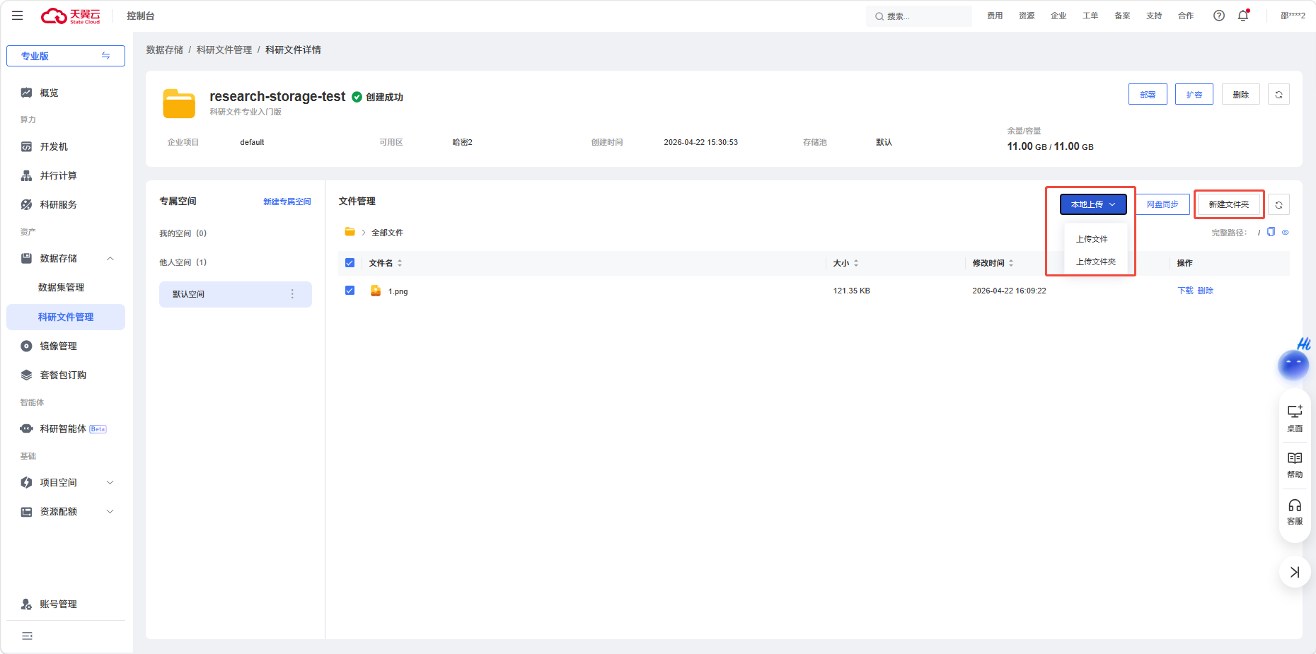Collapse the 数据存储 menu group
Image resolution: width=1316 pixels, height=654 pixels.
tap(110, 259)
